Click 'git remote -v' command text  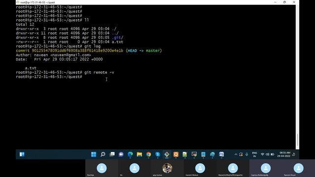point(99,72)
